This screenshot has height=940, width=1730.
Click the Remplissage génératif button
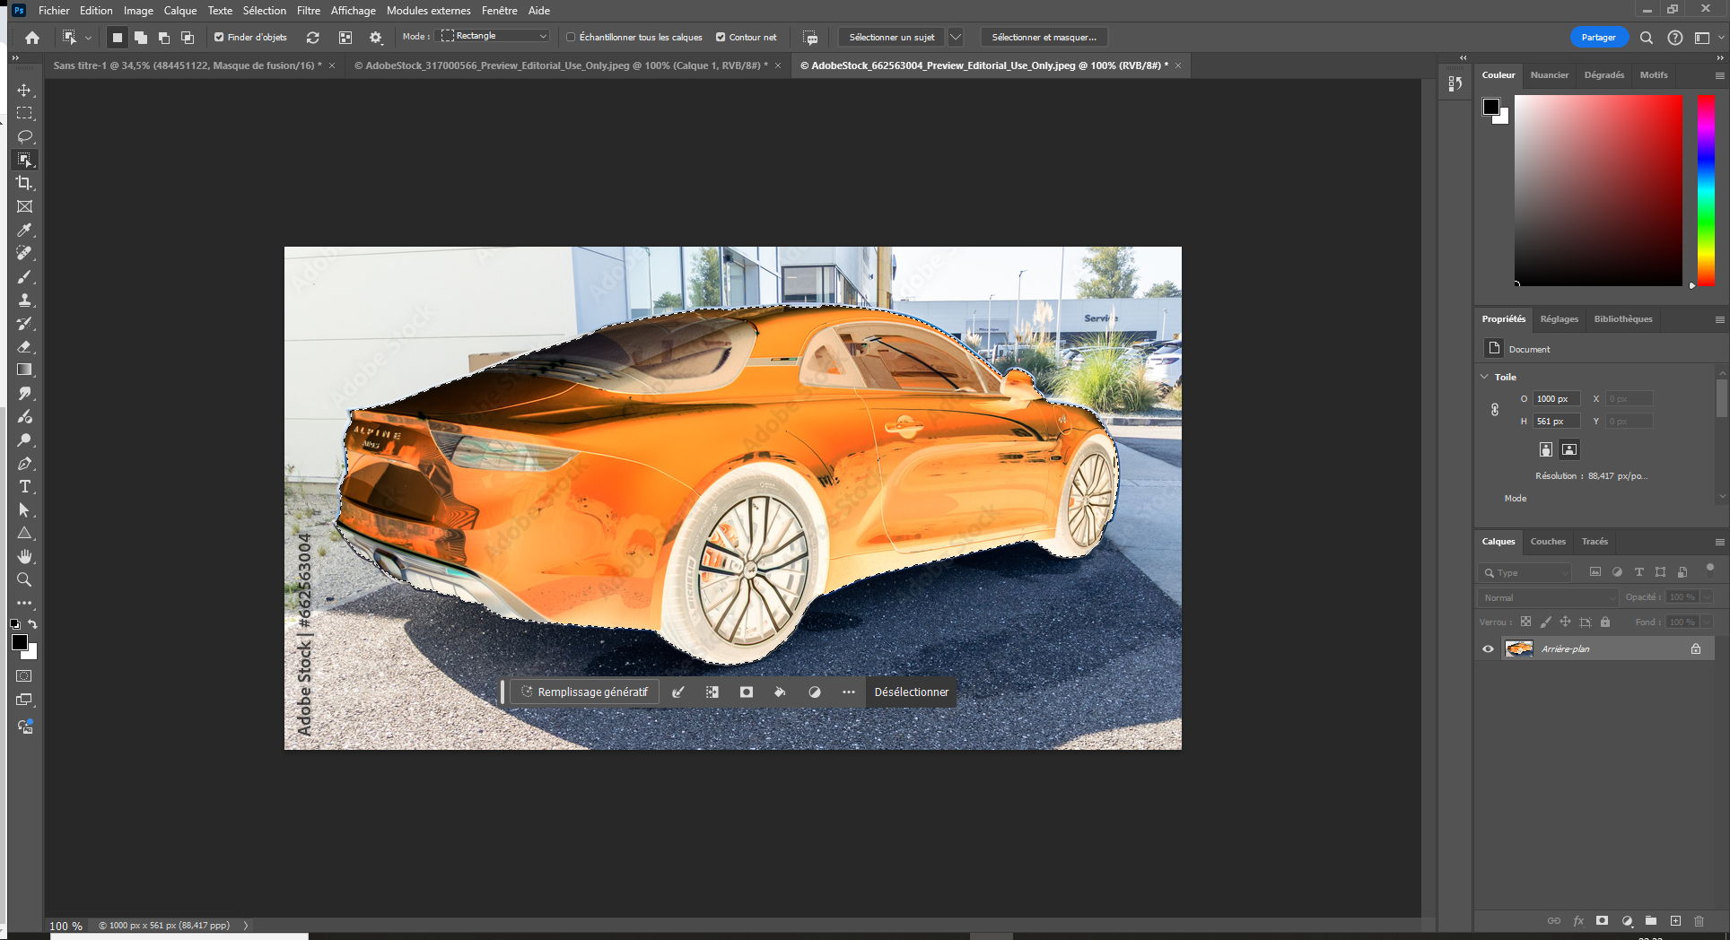585,692
